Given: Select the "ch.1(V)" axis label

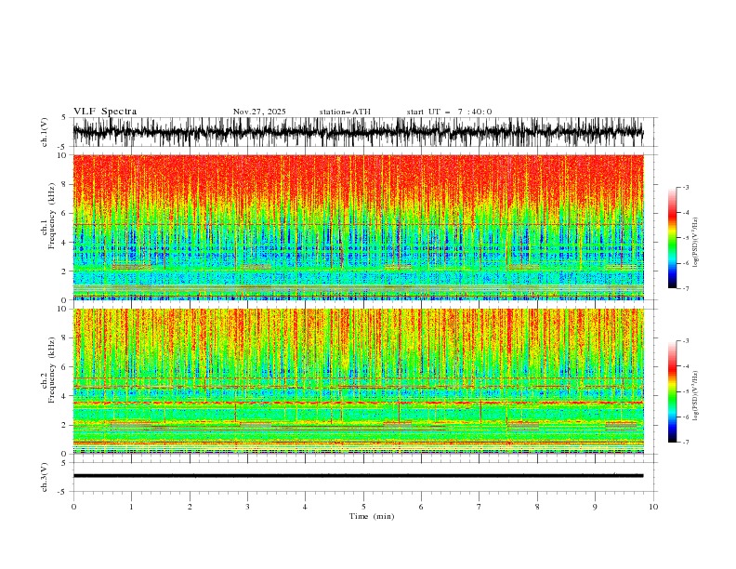Looking at the screenshot, I should coord(45,132).
